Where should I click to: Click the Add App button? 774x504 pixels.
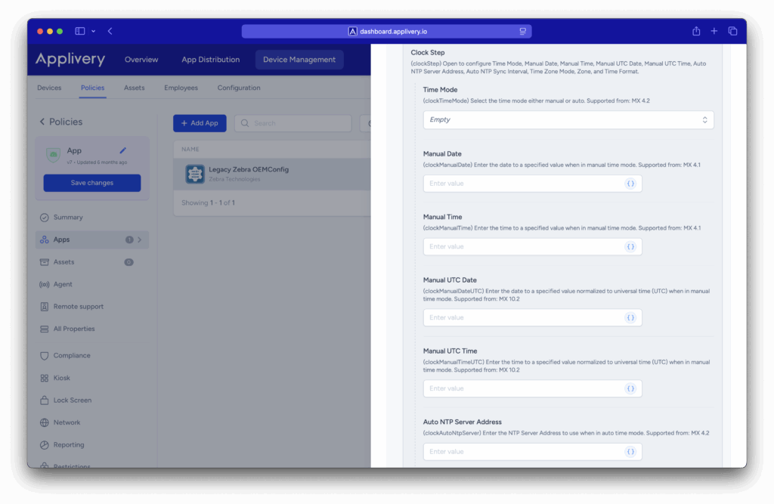(200, 123)
